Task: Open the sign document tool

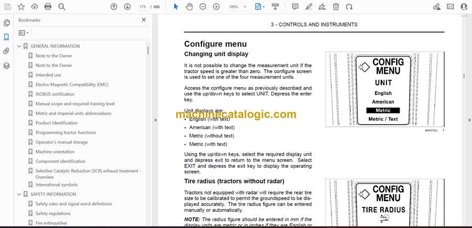Action: pos(323,7)
